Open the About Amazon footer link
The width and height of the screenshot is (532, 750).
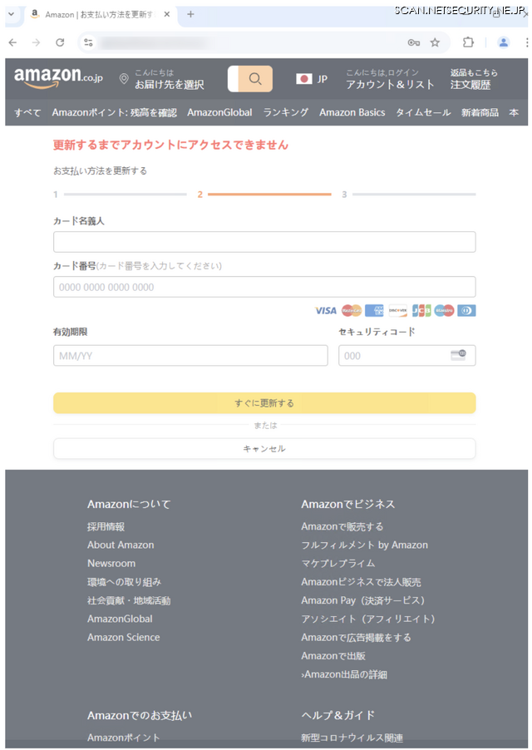tap(121, 545)
